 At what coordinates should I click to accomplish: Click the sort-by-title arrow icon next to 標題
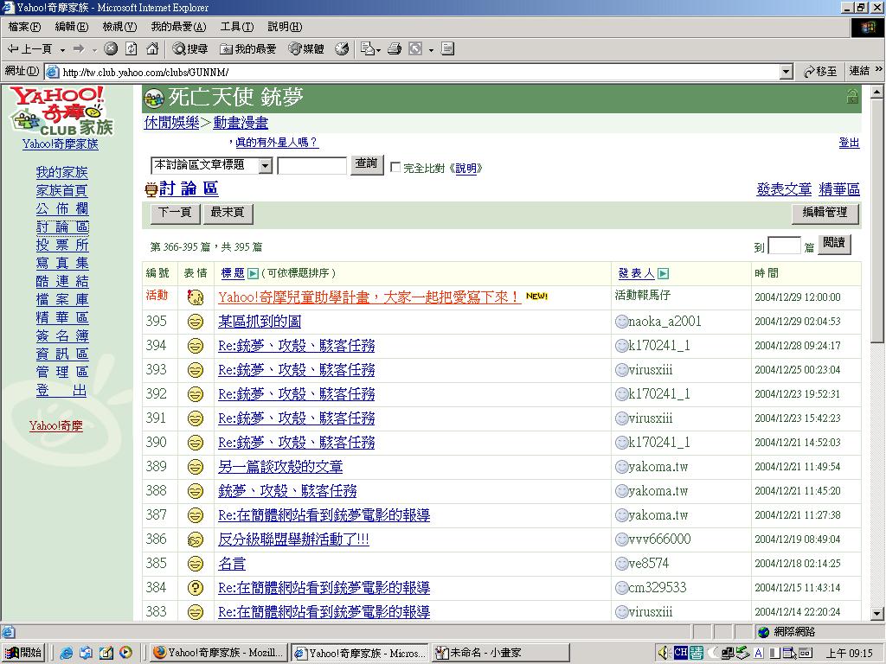(x=254, y=274)
